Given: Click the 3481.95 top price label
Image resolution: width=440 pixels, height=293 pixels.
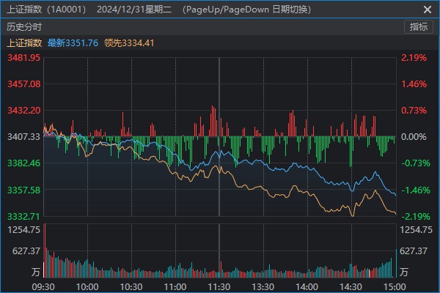Looking at the screenshot, I should pyautogui.click(x=22, y=58).
